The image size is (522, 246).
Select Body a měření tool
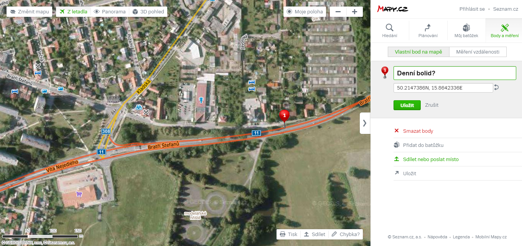[x=504, y=30]
